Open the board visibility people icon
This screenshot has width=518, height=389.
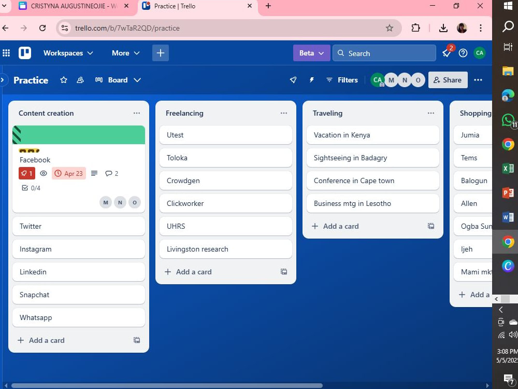[80, 80]
